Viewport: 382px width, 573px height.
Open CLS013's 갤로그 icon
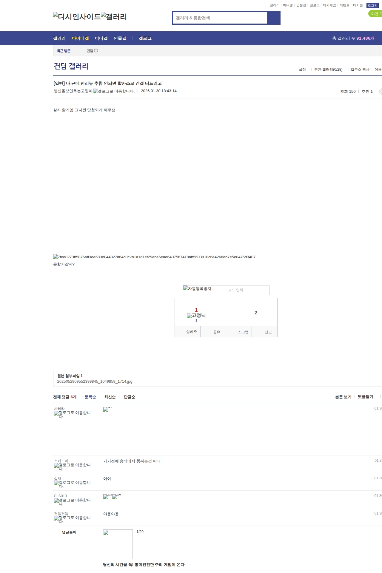pos(72,502)
